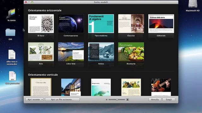Click the green zoom window button
Screen dimensions: 202x113
click(32, 2)
